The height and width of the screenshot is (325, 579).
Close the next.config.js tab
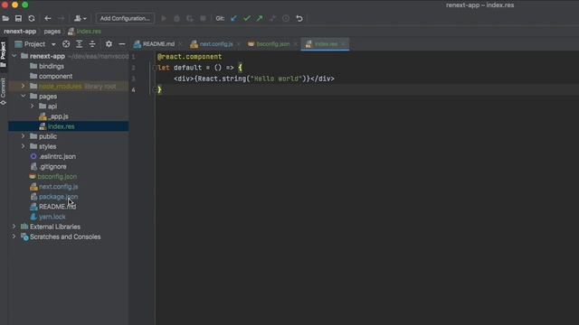[x=239, y=44]
